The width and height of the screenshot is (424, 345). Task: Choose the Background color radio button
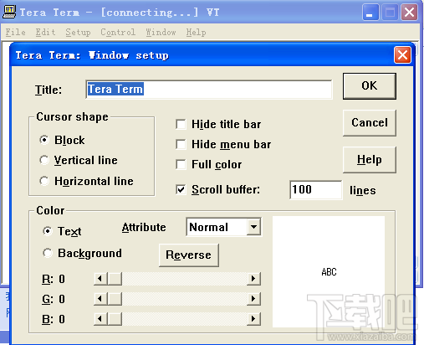48,253
